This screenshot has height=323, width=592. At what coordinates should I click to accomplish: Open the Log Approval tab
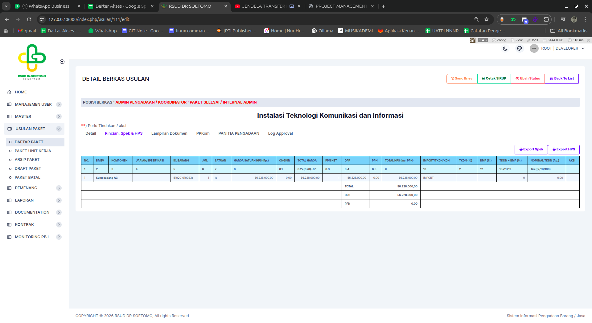pyautogui.click(x=280, y=133)
